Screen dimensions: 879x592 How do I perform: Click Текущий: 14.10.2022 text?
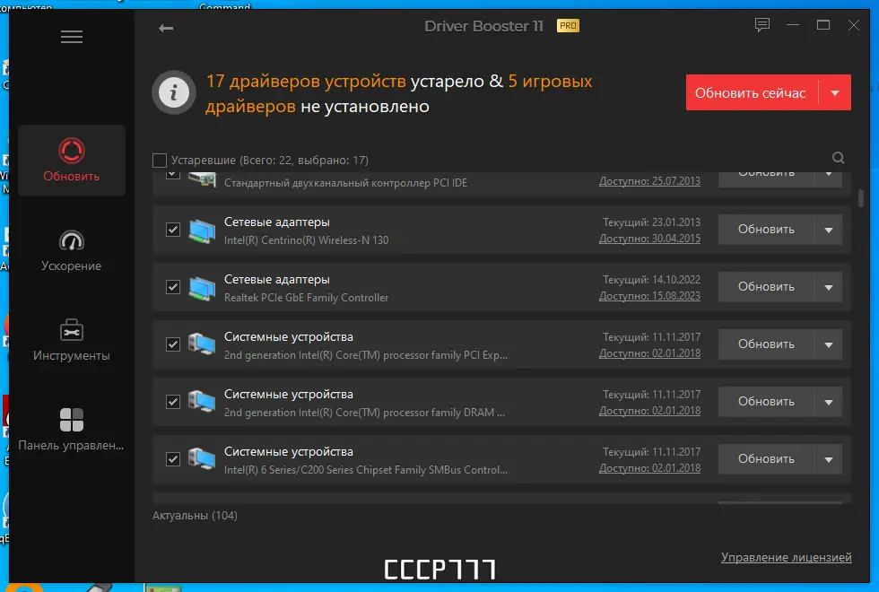651,279
